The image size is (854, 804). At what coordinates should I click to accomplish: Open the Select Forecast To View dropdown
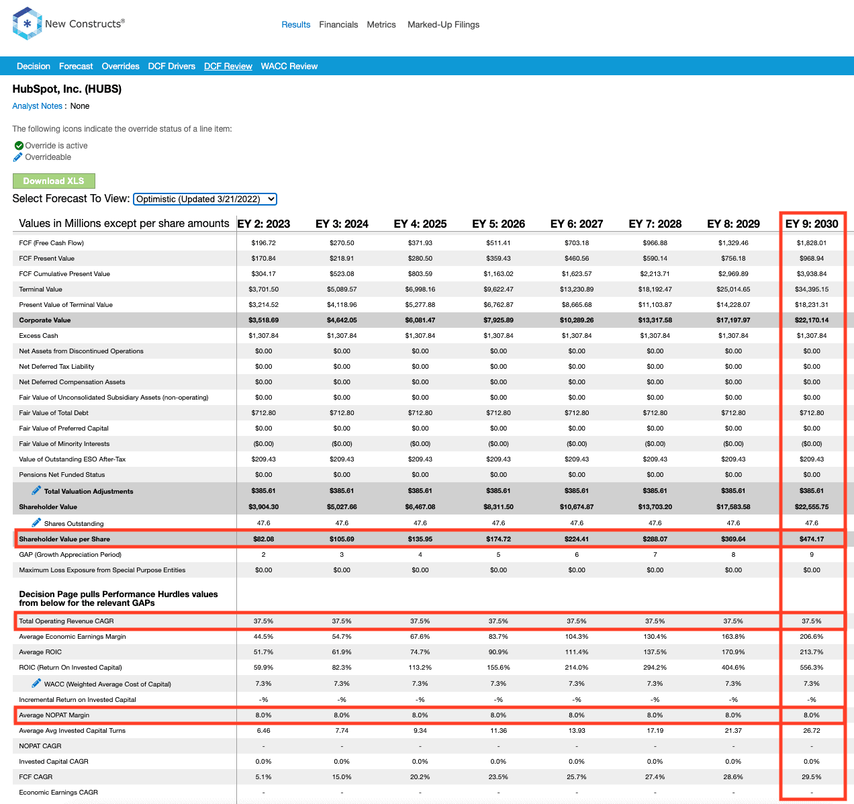point(205,199)
